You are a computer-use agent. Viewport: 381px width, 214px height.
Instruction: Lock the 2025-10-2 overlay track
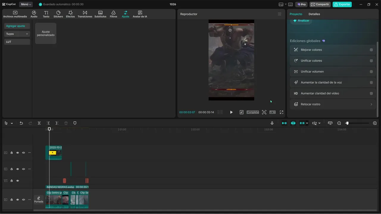[12, 153]
